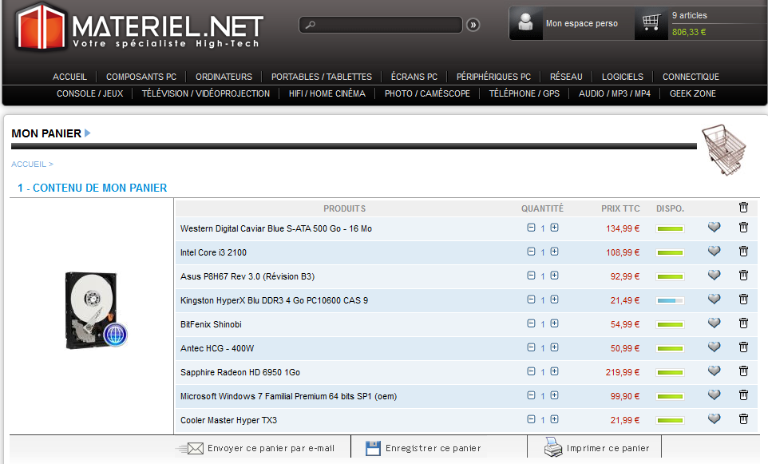Decrease quantity of Antec HCG - 400W
This screenshot has height=464, width=768.
[x=531, y=347]
